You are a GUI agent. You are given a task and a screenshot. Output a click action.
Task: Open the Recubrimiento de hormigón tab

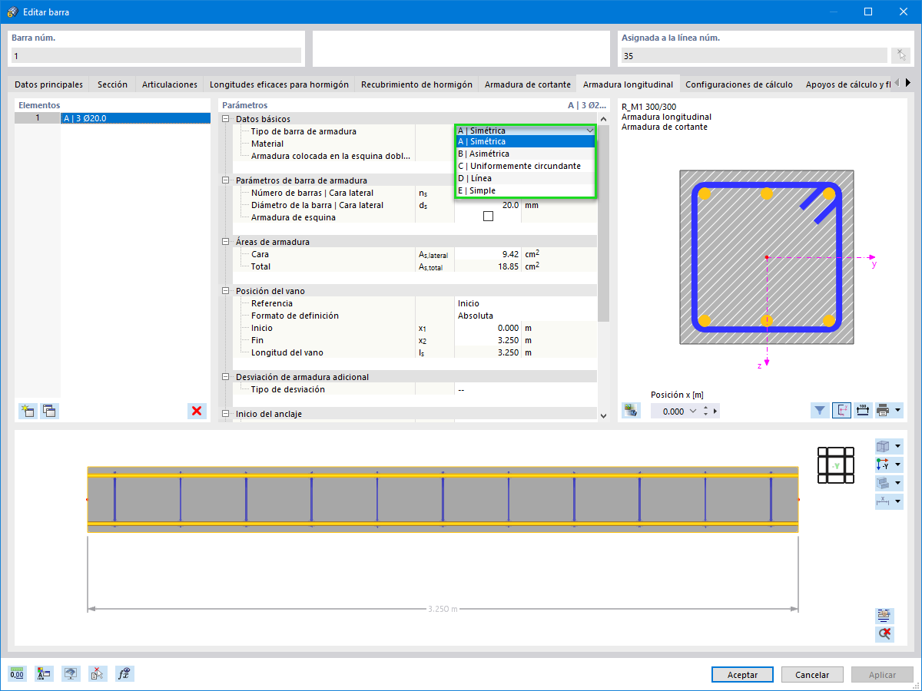click(x=416, y=84)
